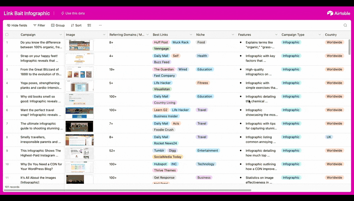Screen dimensions: 354x201
Task: Select the Learn G2 tag
Action: (x=161, y=110)
